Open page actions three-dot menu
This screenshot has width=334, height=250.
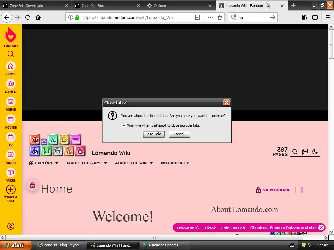[210, 17]
